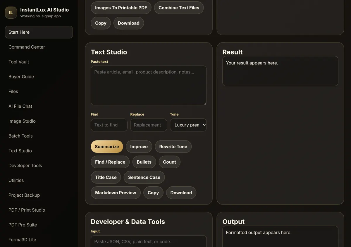Click the Find text input field

[109, 125]
